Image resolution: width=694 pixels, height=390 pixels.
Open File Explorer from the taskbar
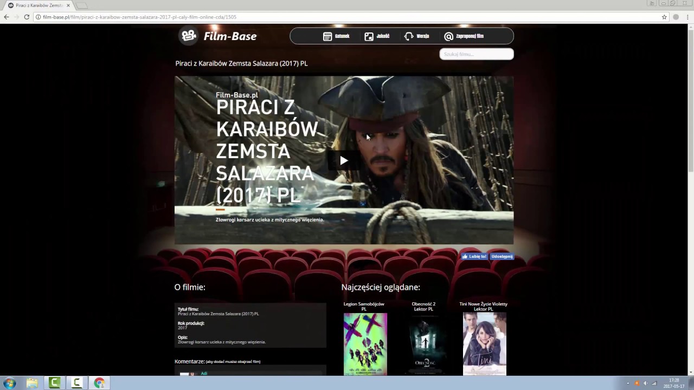point(32,383)
